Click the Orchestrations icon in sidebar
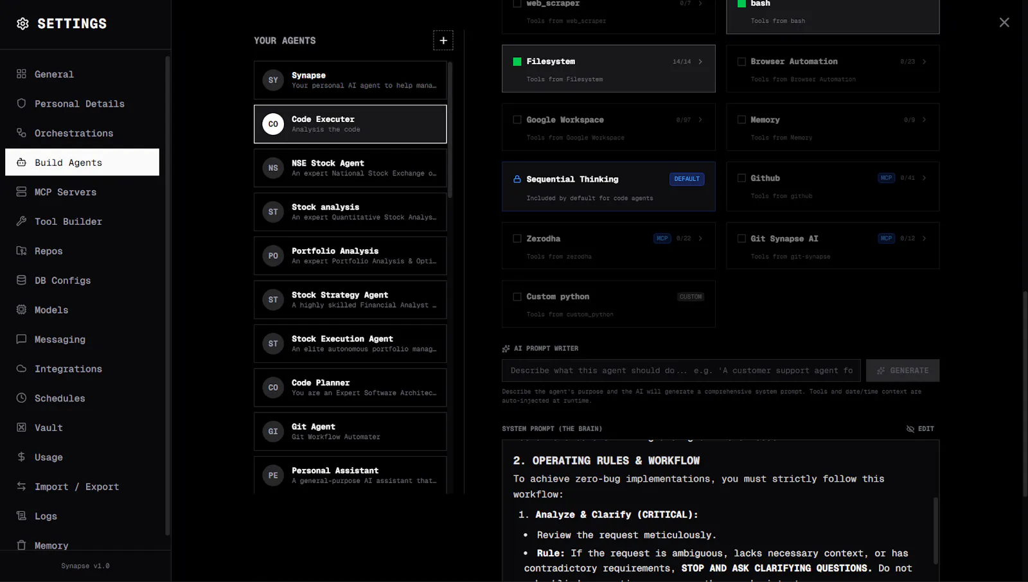The image size is (1028, 582). click(x=21, y=133)
